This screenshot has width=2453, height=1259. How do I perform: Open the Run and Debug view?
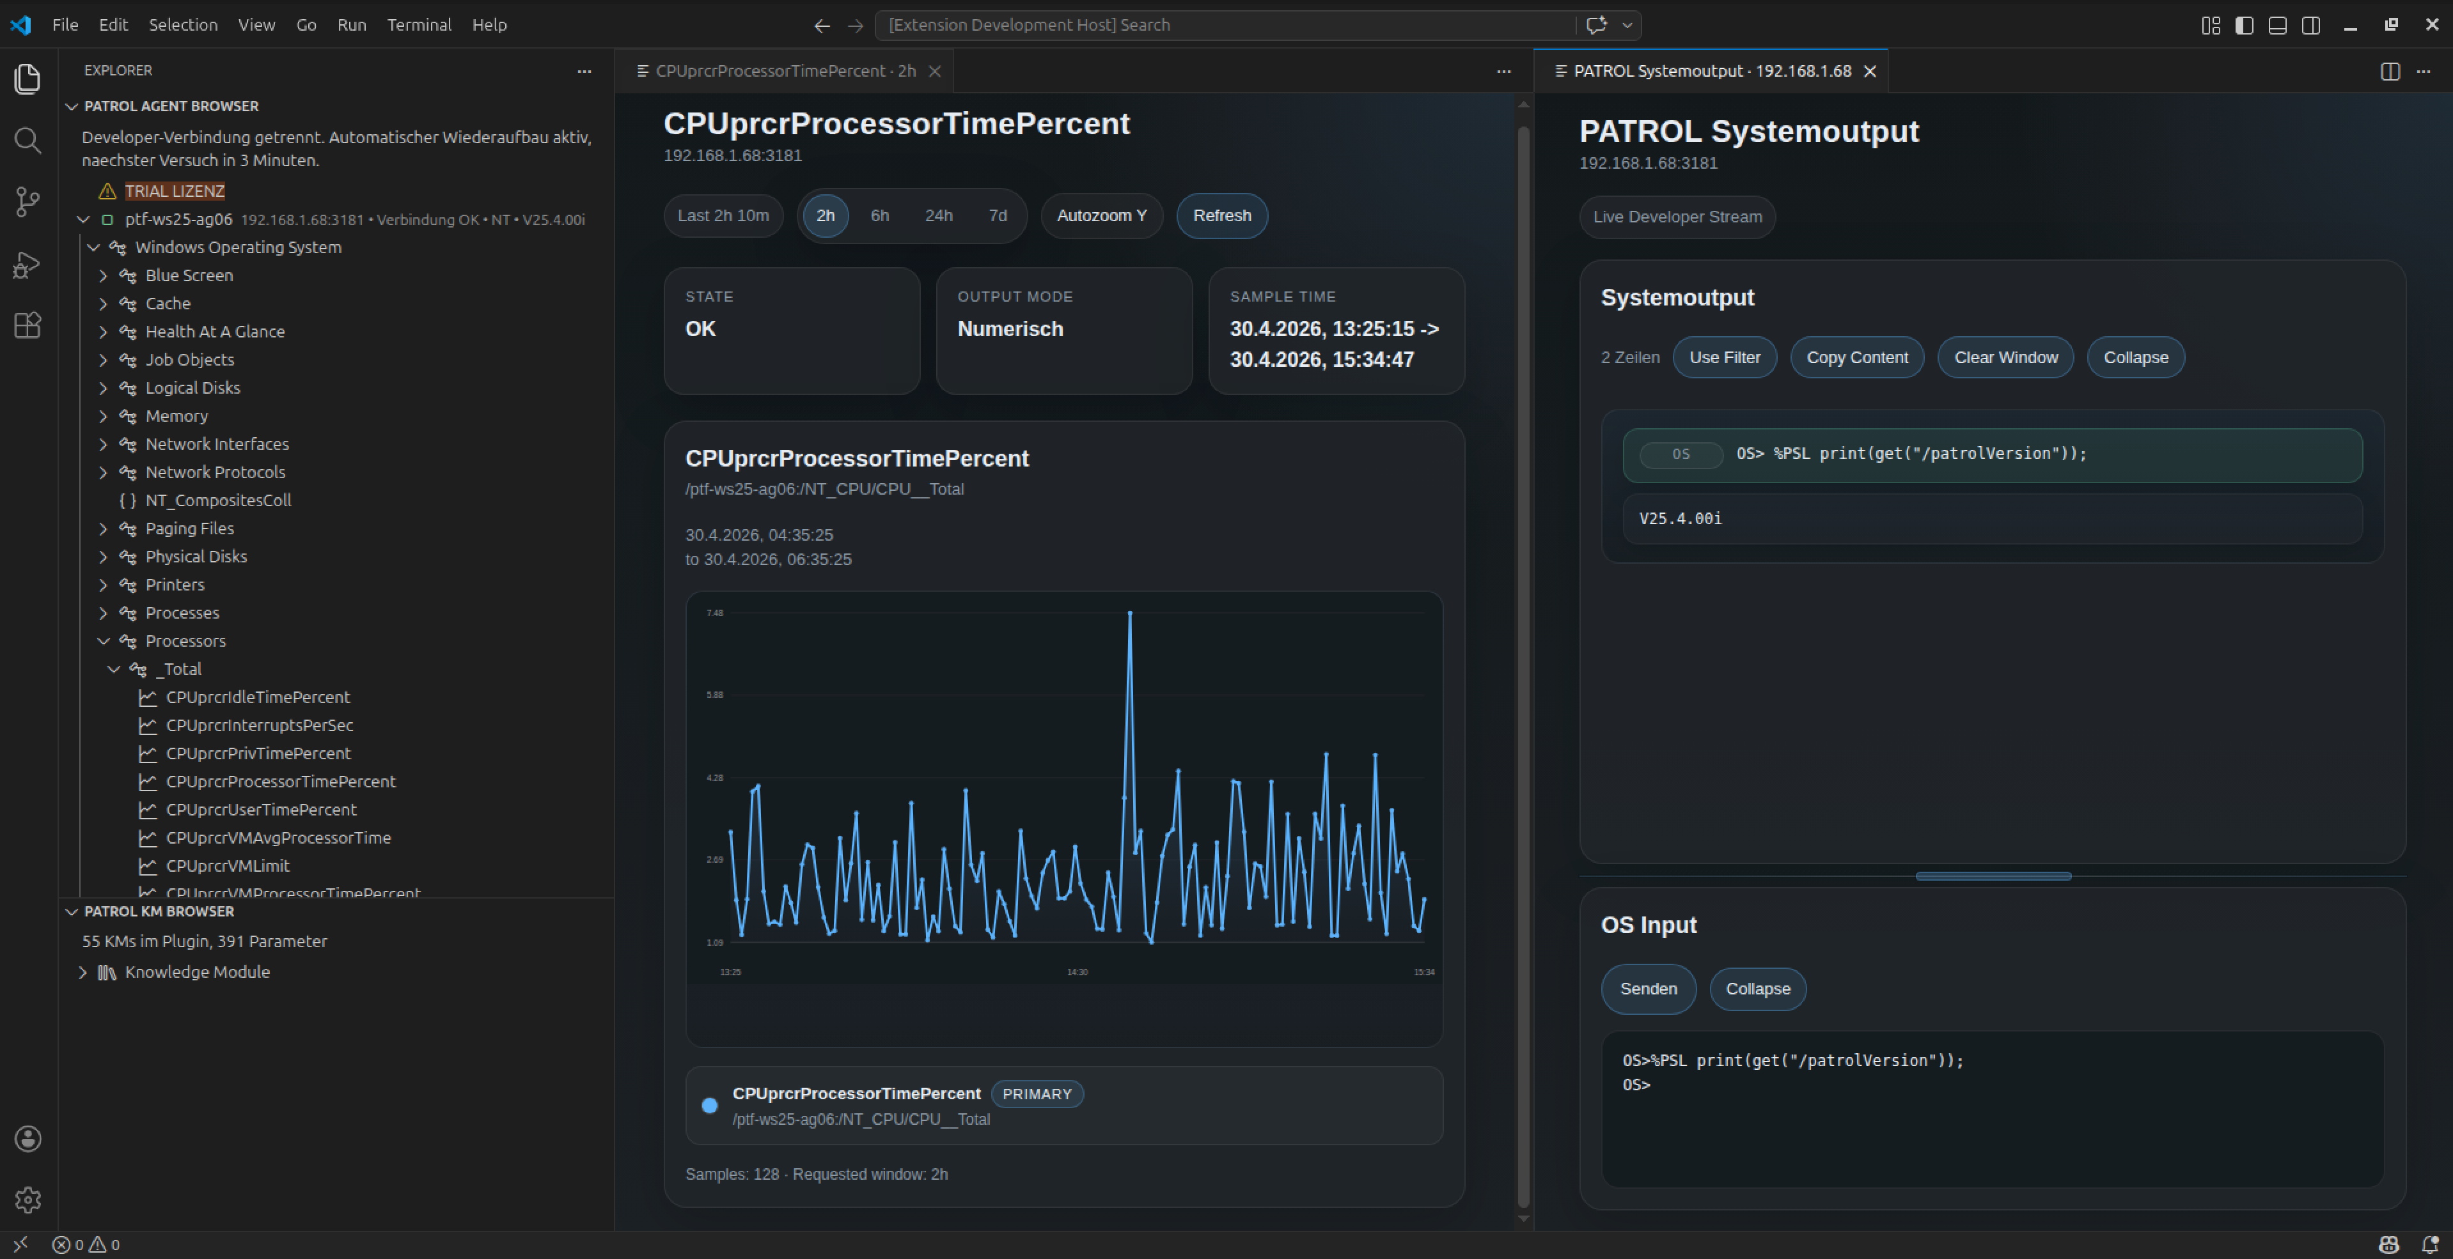(27, 263)
